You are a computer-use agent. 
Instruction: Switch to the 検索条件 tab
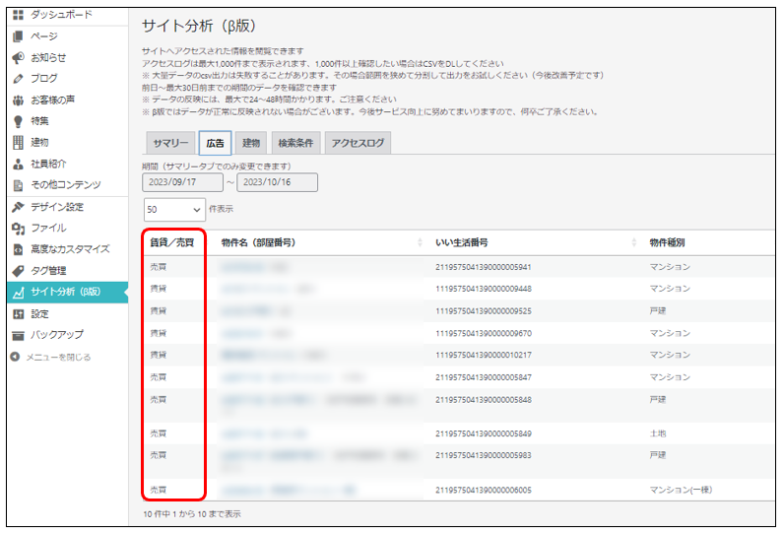pyautogui.click(x=295, y=143)
